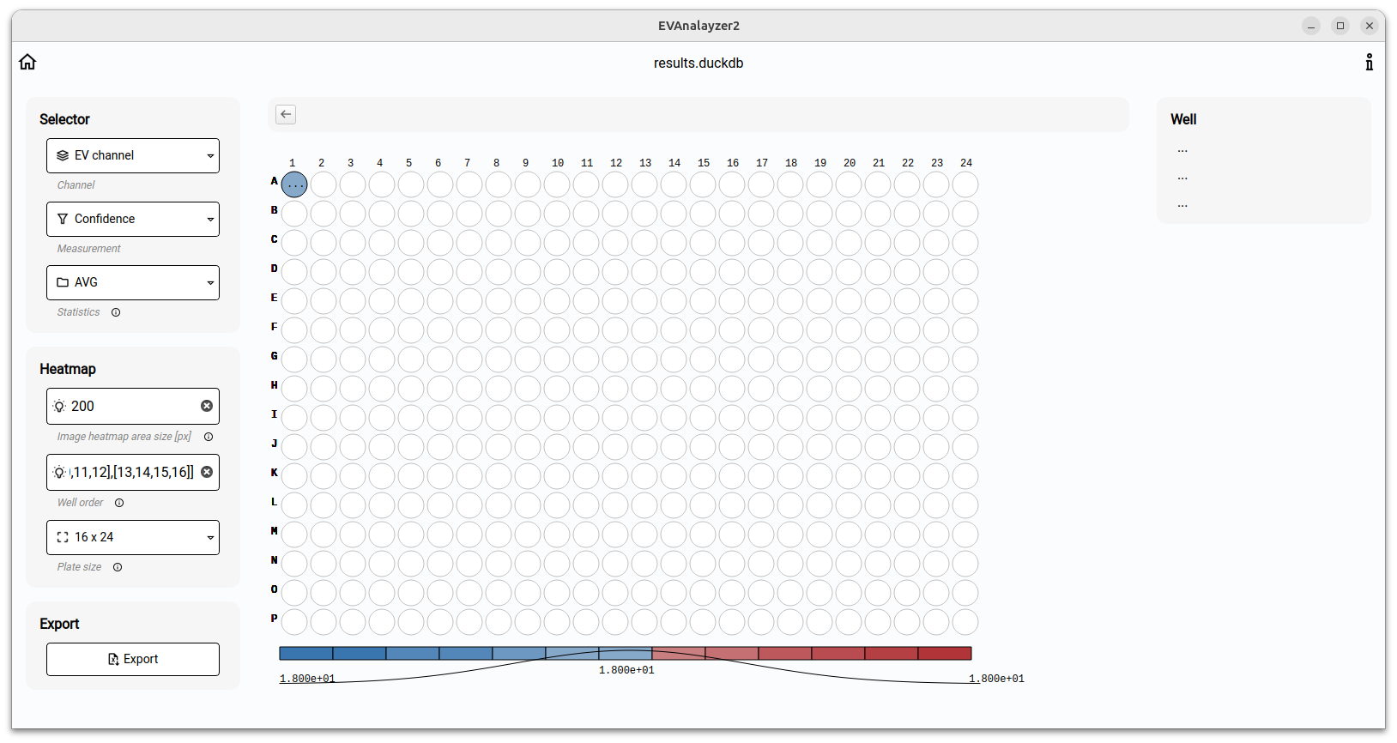This screenshot has height=743, width=1397.
Task: Click the Well panel heading
Action: tap(1183, 119)
